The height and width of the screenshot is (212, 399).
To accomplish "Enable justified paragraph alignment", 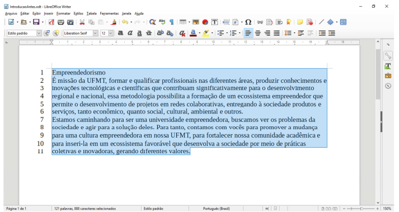I will point(276,33).
